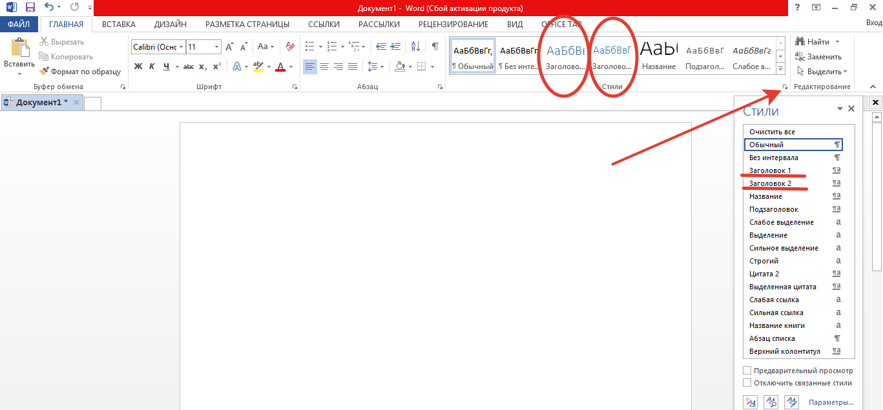Click the italic К button

coord(152,67)
